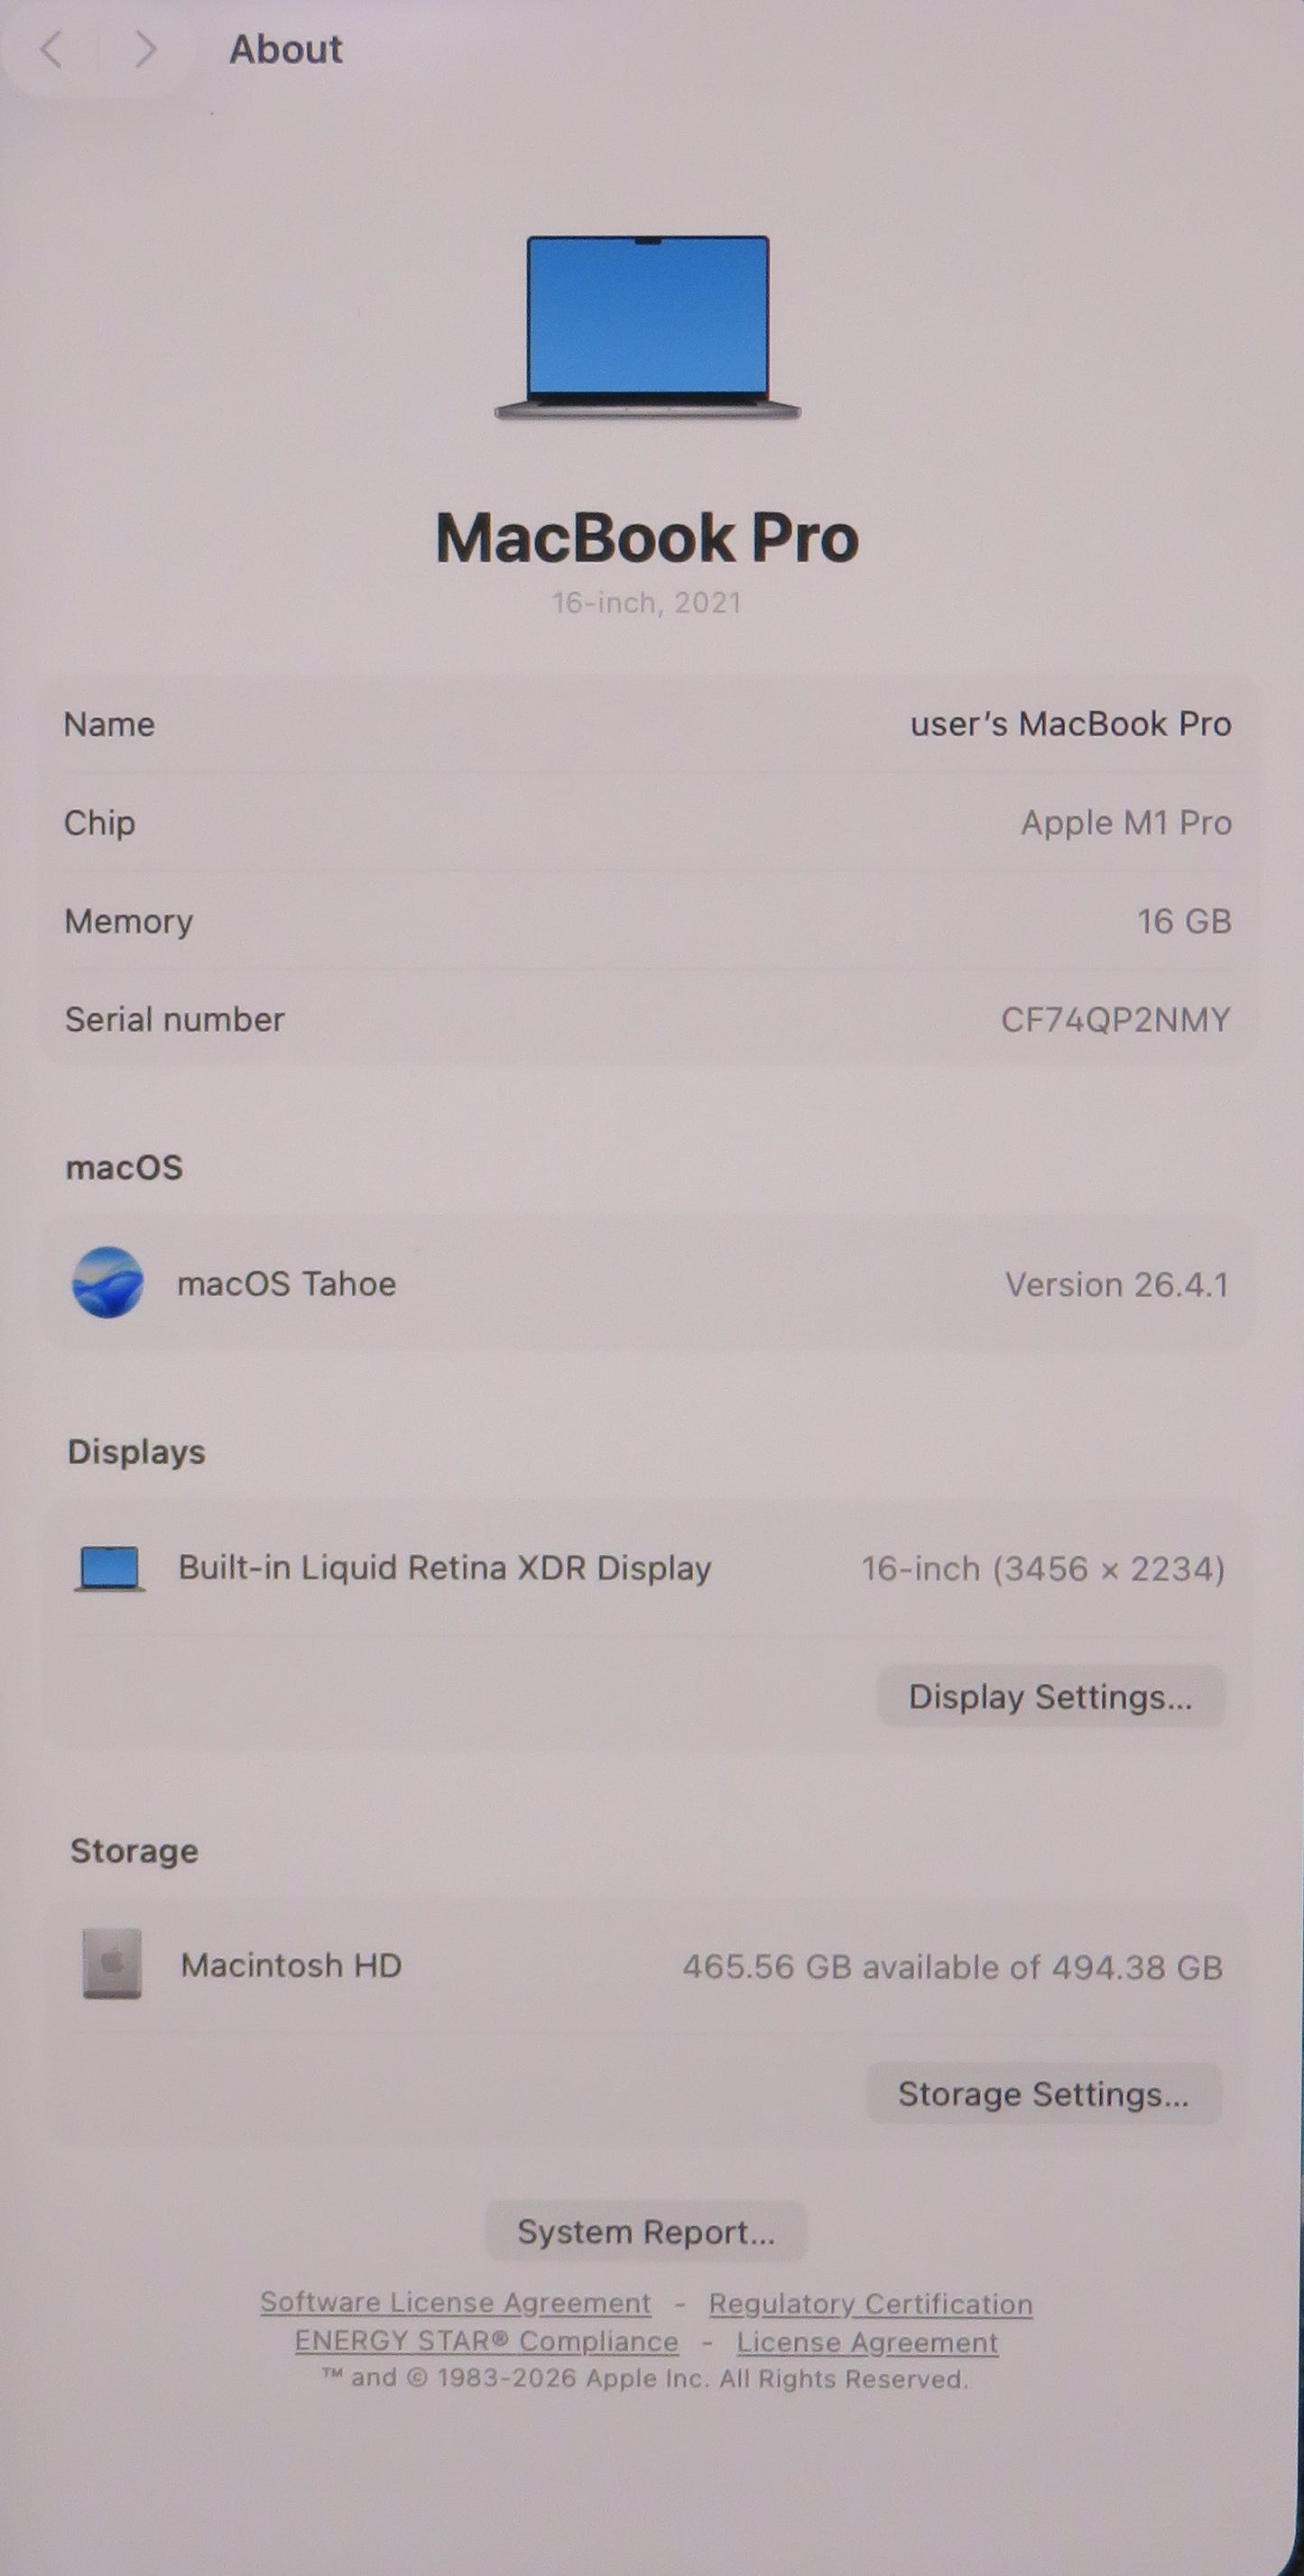Click the macOS Tahoe logo icon

click(x=108, y=1283)
